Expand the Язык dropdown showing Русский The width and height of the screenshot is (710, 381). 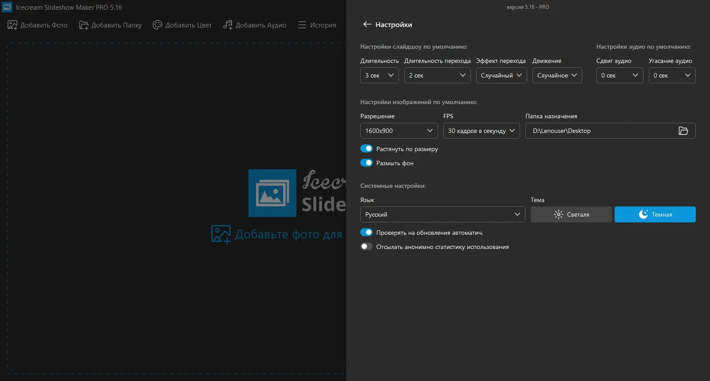coord(443,214)
